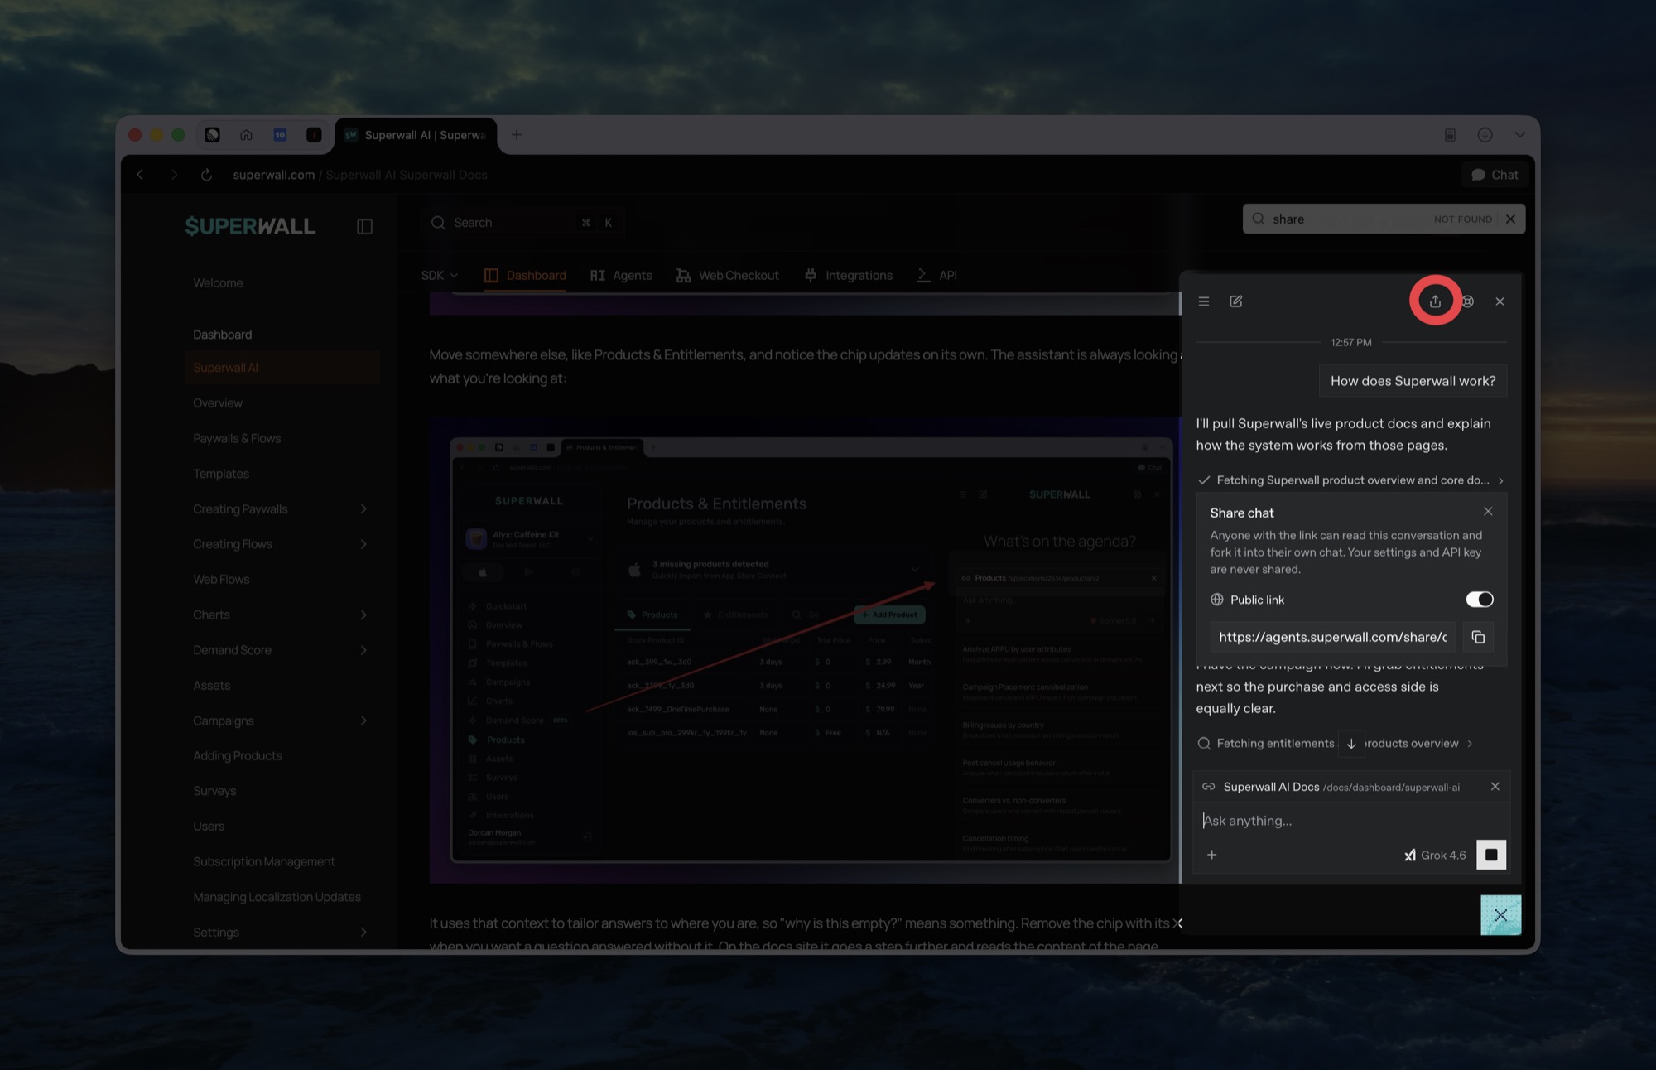Open the SDK dropdown
Screen dimensions: 1656x1070
click(x=439, y=275)
